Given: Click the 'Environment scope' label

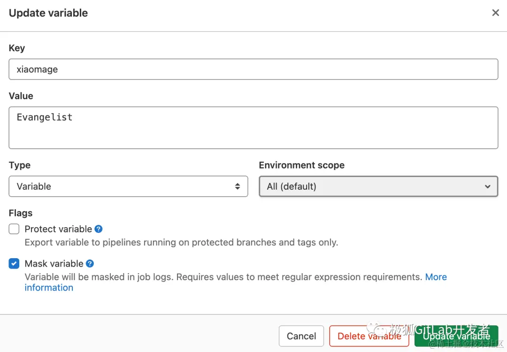Looking at the screenshot, I should pos(301,165).
